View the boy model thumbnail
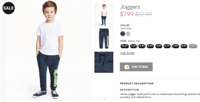The width and height of the screenshot is (200, 102). point(104,15)
